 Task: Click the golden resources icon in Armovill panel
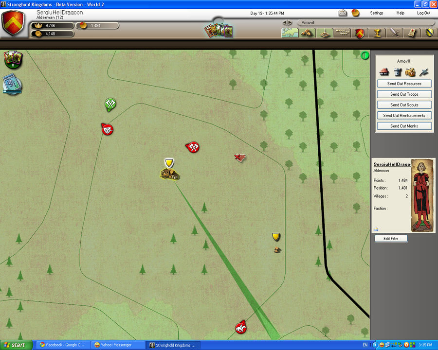[x=410, y=72]
